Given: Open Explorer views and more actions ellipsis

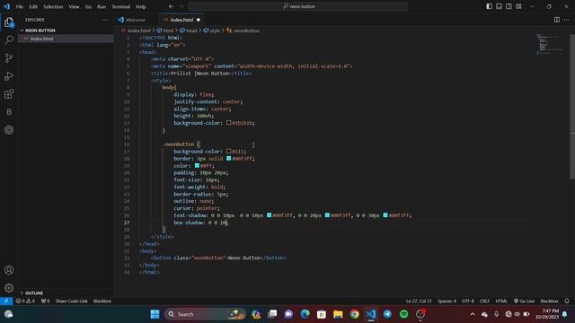Looking at the screenshot, I should tap(105, 20).
